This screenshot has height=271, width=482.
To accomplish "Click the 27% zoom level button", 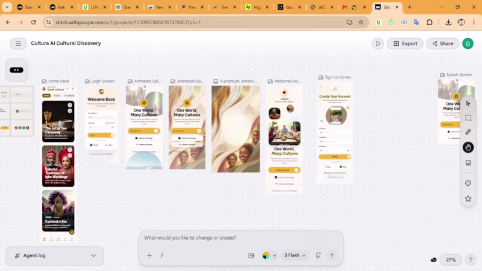I will click(x=451, y=260).
